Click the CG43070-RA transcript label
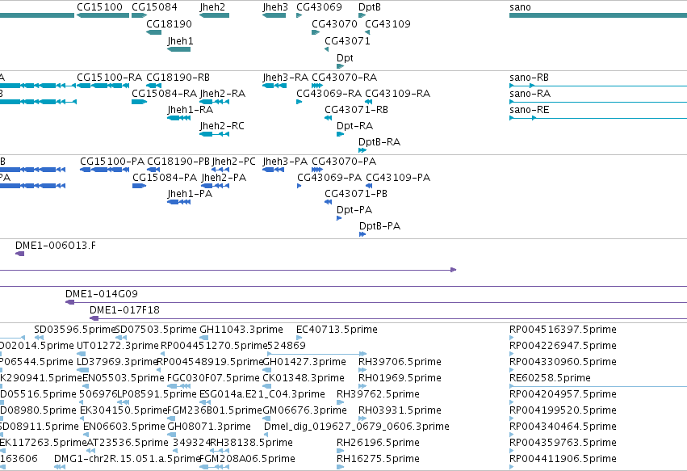The image size is (687, 471). point(345,78)
